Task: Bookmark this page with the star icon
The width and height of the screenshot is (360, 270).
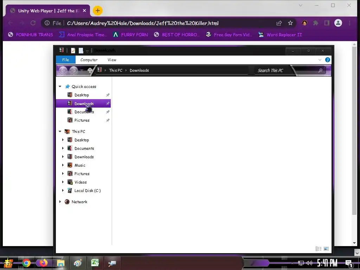Action: (x=290, y=23)
